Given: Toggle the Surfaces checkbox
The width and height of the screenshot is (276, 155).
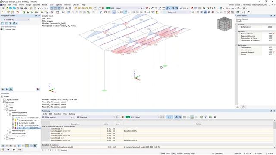Looking at the screenshot, I should 7,139.
